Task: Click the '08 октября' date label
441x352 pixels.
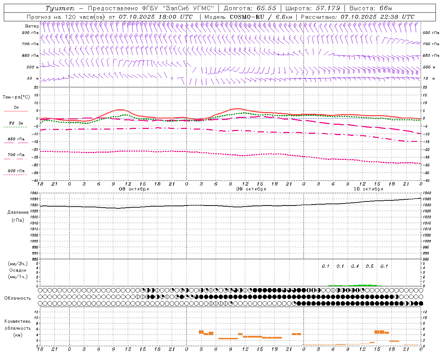Action: pos(134,189)
